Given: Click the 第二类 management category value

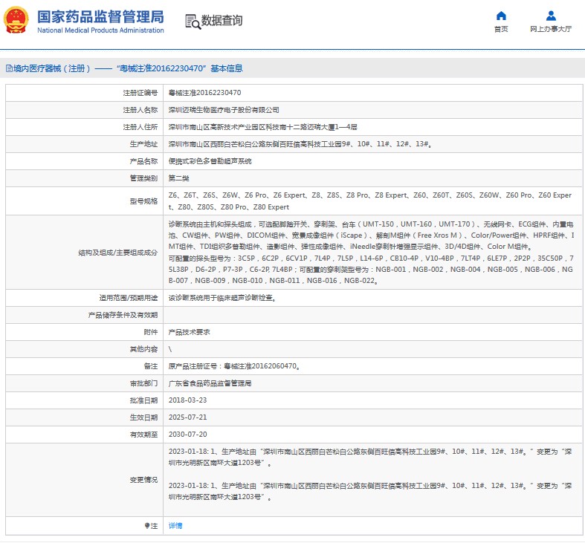Looking at the screenshot, I should pyautogui.click(x=179, y=178).
